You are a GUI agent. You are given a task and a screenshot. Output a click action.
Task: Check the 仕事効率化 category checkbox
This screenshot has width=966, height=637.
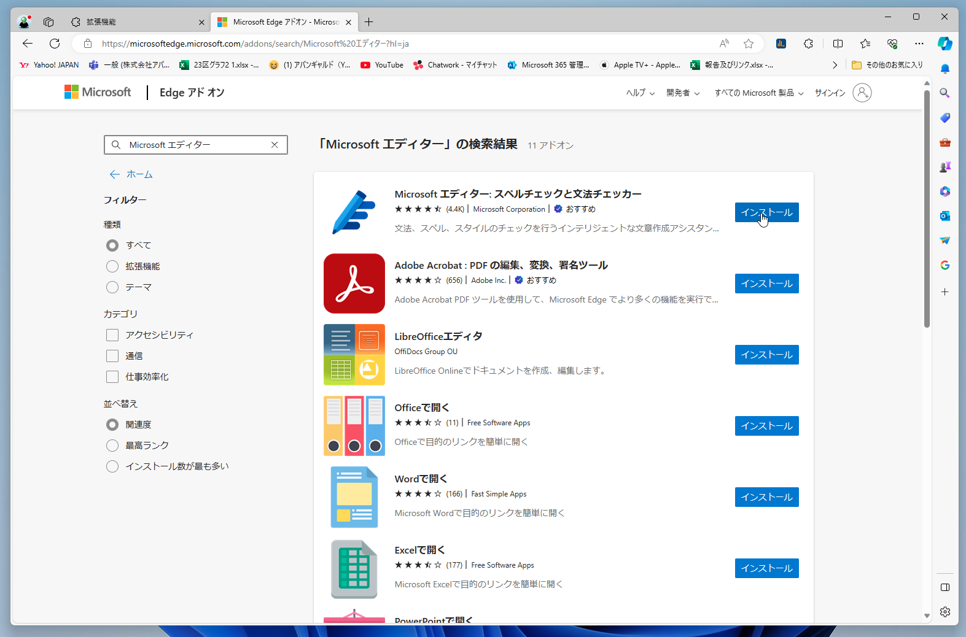[112, 377]
